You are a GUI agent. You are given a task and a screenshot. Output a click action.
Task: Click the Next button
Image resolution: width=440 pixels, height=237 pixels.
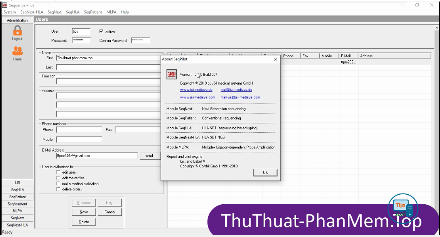tap(110, 202)
